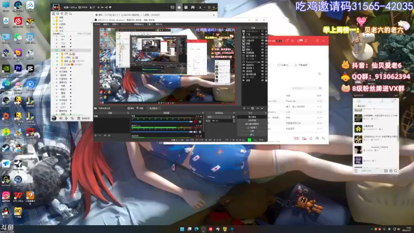Toggle visibility of the 广告 text source

pyautogui.click(x=262, y=34)
